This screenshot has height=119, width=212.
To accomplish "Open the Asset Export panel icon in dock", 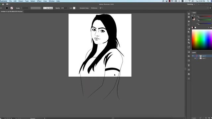I will coord(189,47).
